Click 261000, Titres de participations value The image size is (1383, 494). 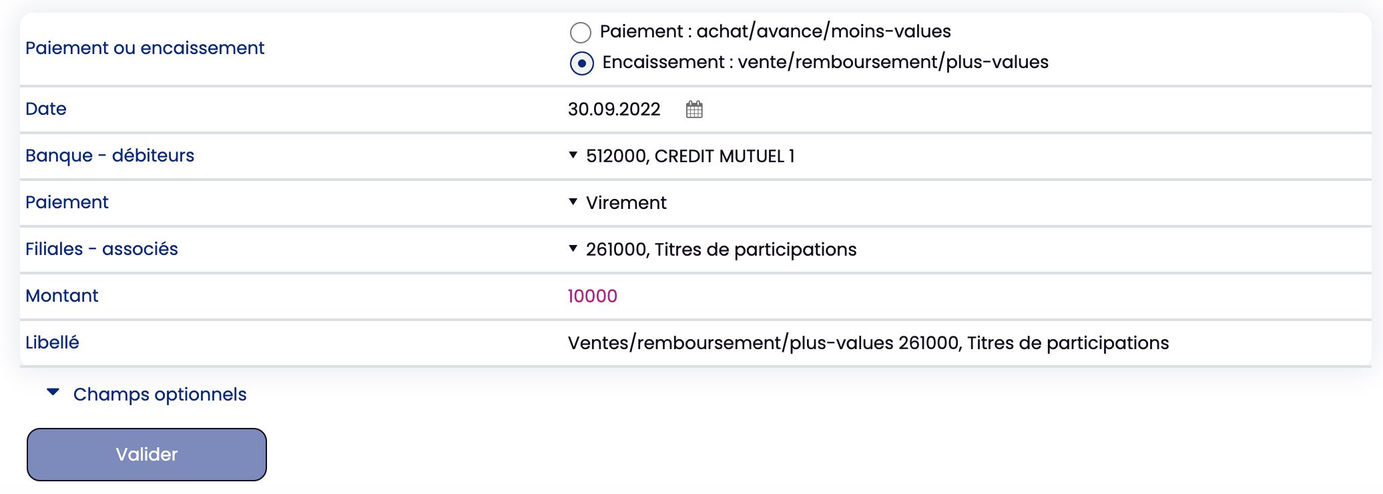point(721,250)
